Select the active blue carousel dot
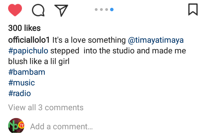Viewport: 208px width, 133px height. (112, 10)
